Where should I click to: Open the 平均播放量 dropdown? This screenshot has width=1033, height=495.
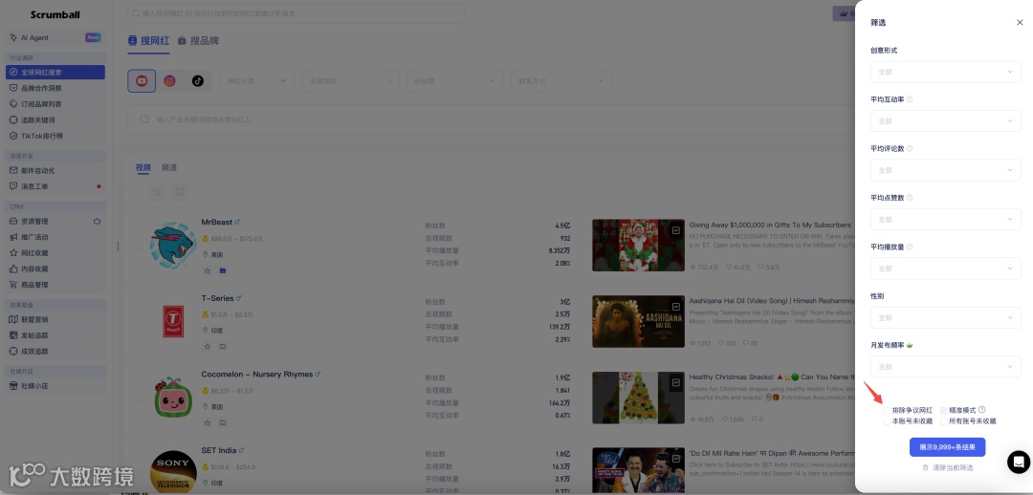tap(945, 269)
